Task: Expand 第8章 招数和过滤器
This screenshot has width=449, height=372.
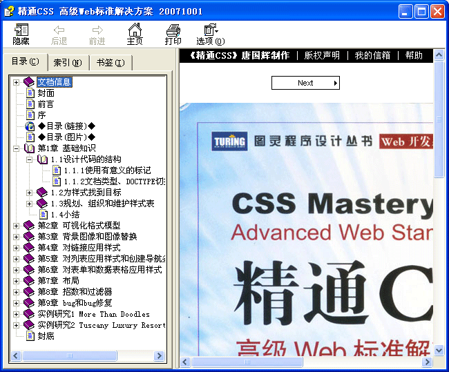Action: coord(17,292)
